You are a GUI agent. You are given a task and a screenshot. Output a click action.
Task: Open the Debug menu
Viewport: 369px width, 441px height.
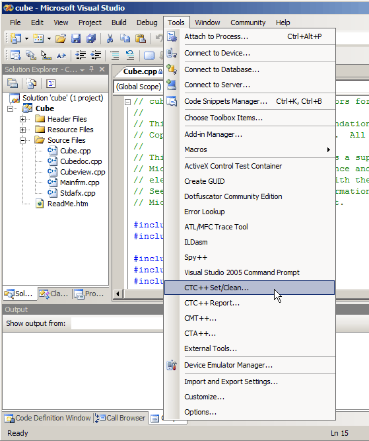tap(147, 22)
